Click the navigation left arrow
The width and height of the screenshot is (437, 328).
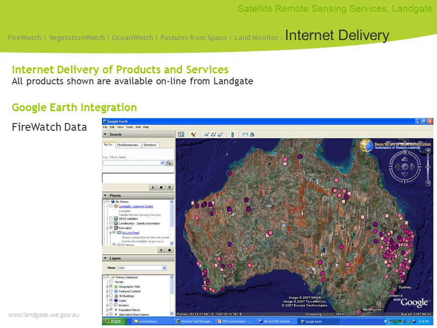[x=397, y=167]
